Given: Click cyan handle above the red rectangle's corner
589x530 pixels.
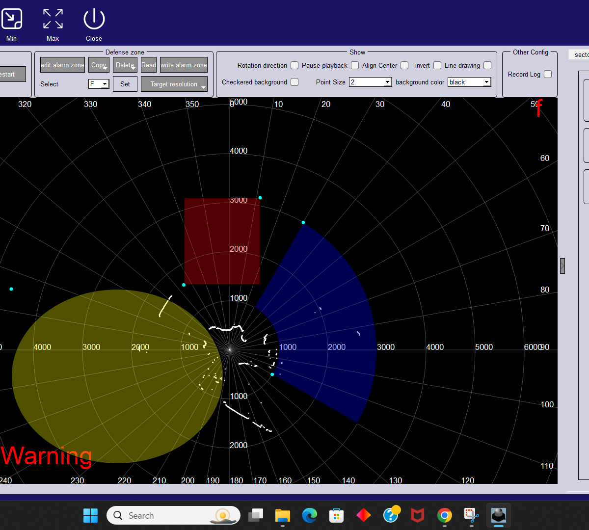Looking at the screenshot, I should 260,198.
